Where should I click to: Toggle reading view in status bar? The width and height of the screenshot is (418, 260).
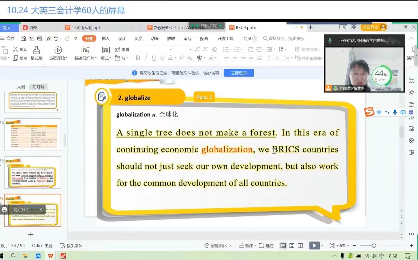[300, 246]
